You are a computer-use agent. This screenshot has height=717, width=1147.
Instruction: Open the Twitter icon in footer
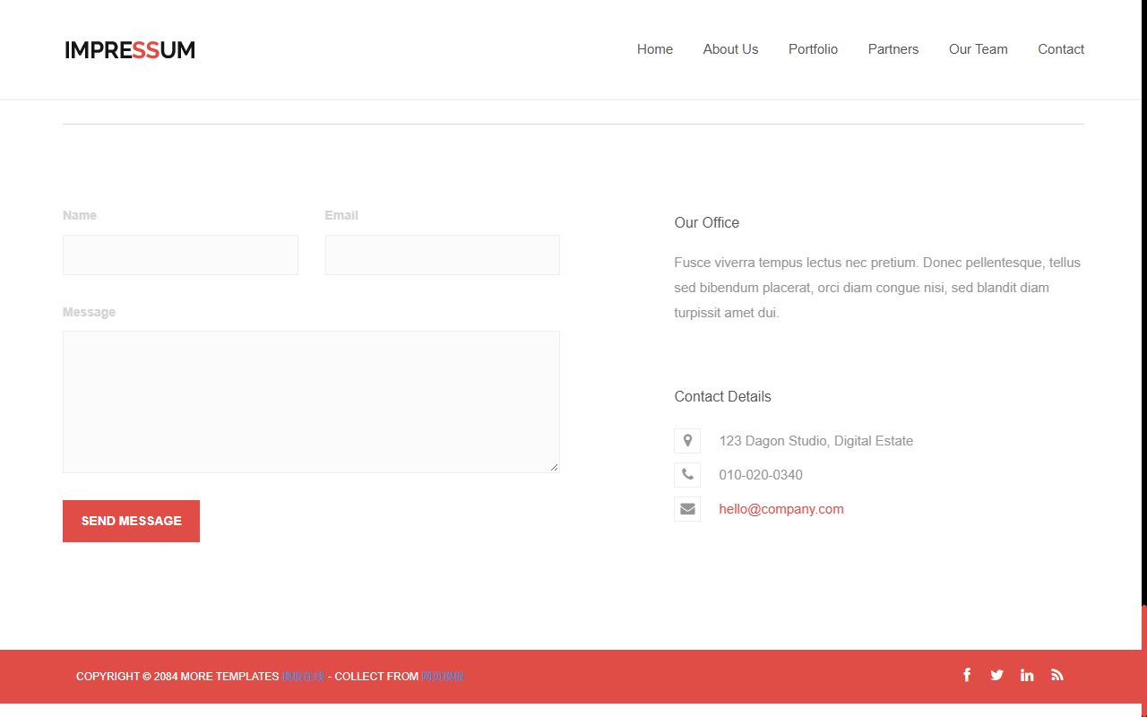pyautogui.click(x=997, y=675)
